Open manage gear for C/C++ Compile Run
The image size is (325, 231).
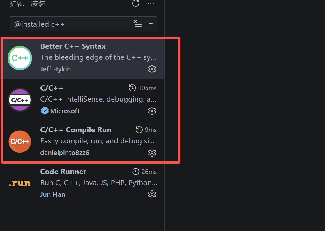pos(152,153)
